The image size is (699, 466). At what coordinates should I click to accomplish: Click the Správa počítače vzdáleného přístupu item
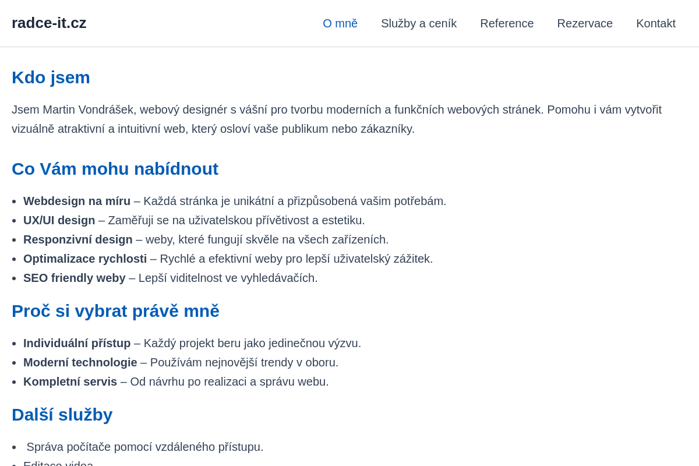click(x=144, y=447)
